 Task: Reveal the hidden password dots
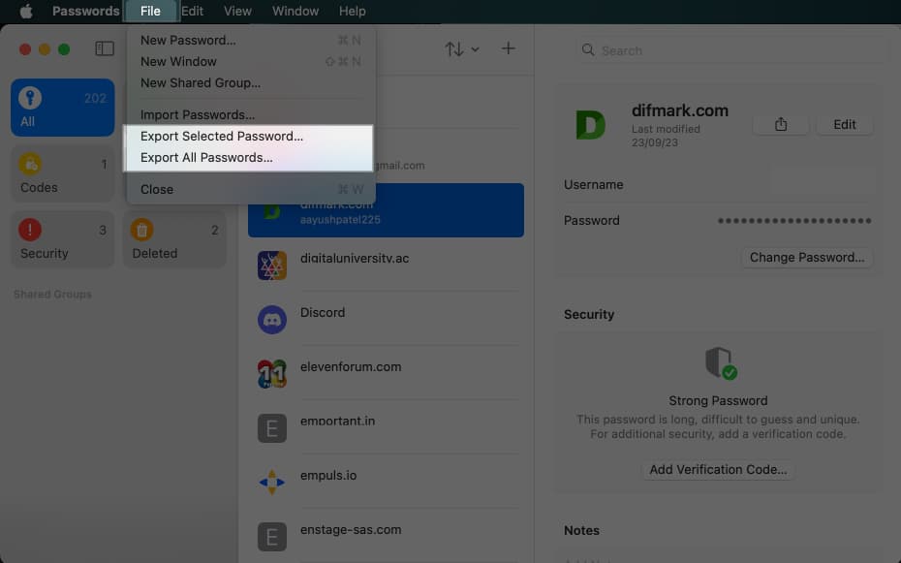click(794, 221)
